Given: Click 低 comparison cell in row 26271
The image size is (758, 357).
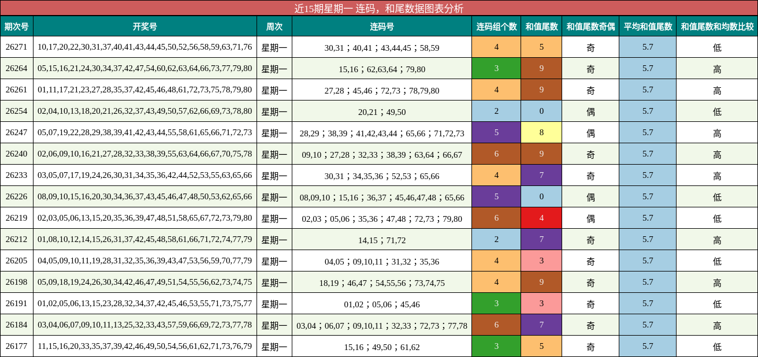Looking at the screenshot, I should tap(717, 47).
